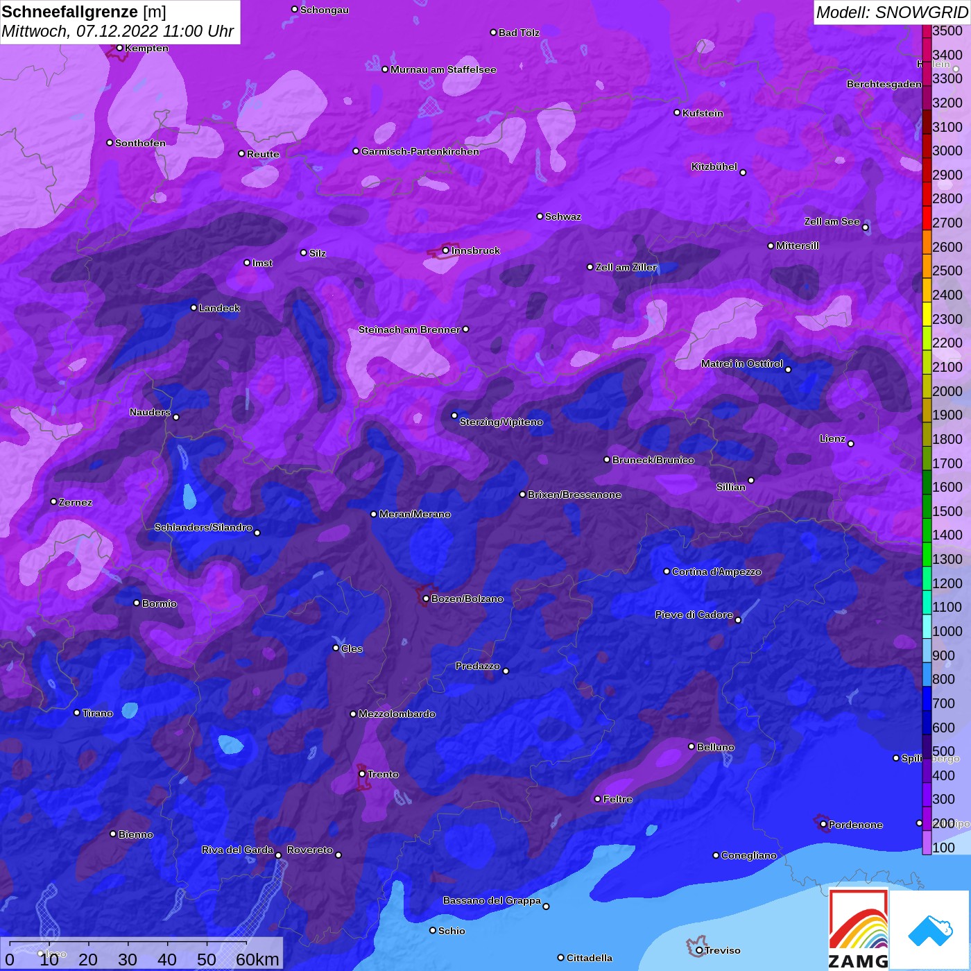The width and height of the screenshot is (971, 971).
Task: Click the Conegliano label
Action: click(x=749, y=855)
